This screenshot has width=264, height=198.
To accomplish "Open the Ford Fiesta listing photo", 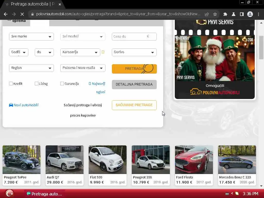I will 194,160.
